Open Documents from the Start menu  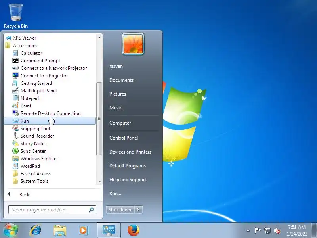coord(121,80)
